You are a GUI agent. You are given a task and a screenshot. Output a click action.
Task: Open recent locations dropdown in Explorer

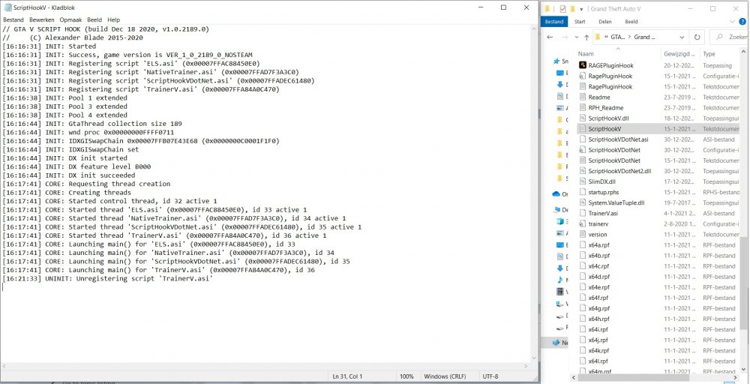coord(576,37)
